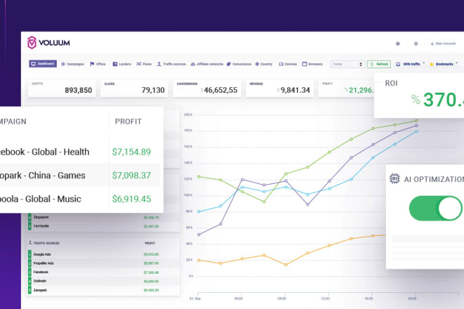Click the green line's last data point
The image size is (464, 309).
tap(416, 121)
